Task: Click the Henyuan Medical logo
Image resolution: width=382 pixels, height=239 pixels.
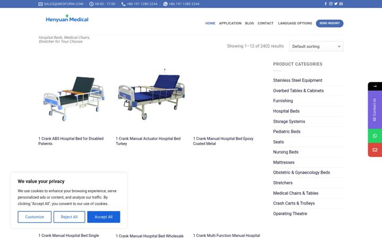Action: (67, 19)
